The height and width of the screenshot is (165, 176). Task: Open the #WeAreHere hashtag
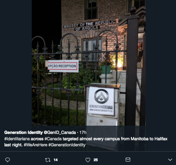(x=36, y=145)
